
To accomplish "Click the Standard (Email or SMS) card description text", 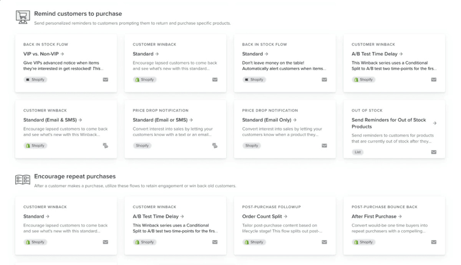I will (172, 132).
